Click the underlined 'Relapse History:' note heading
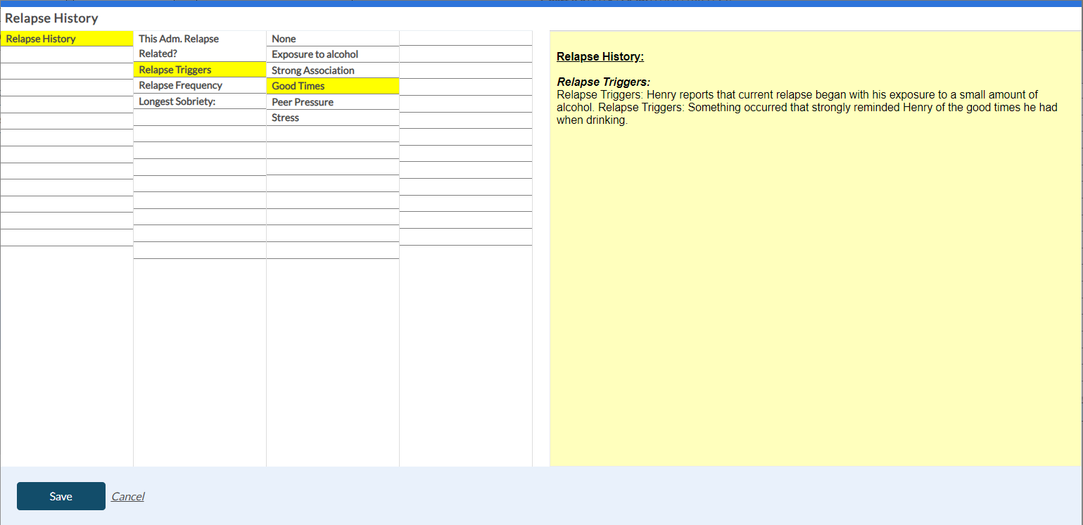 pyautogui.click(x=600, y=56)
